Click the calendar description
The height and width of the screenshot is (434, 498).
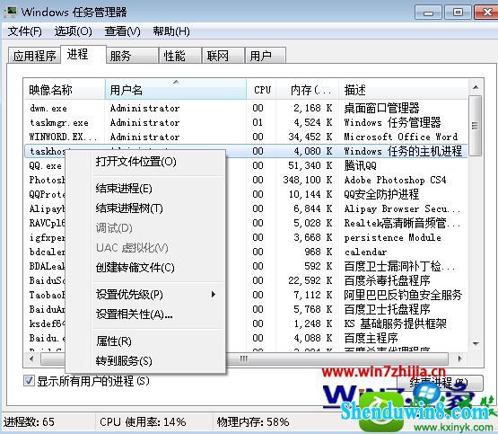(365, 252)
